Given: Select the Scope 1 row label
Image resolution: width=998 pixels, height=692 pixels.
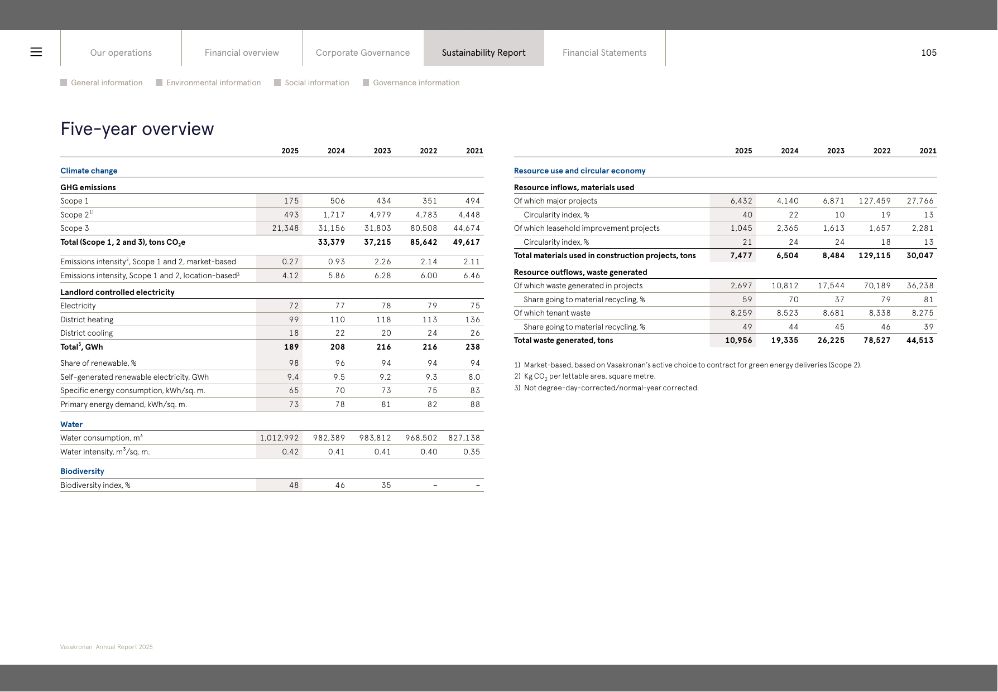Looking at the screenshot, I should click(75, 201).
